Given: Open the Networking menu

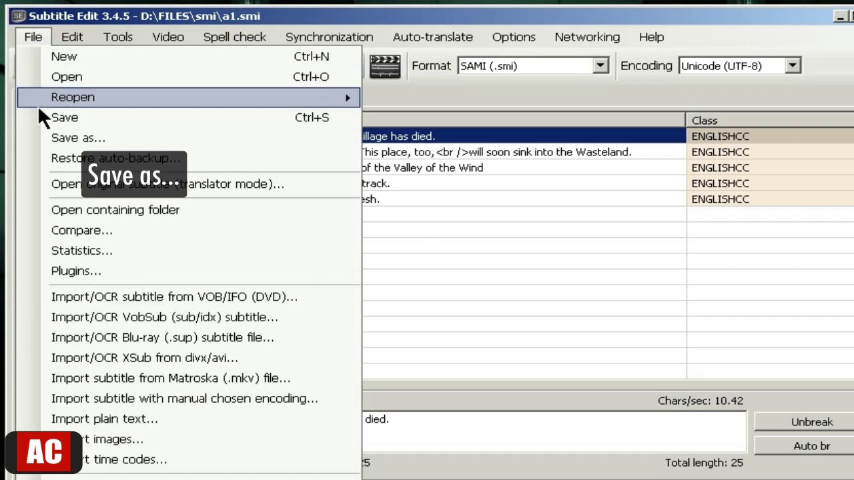Looking at the screenshot, I should 587,37.
